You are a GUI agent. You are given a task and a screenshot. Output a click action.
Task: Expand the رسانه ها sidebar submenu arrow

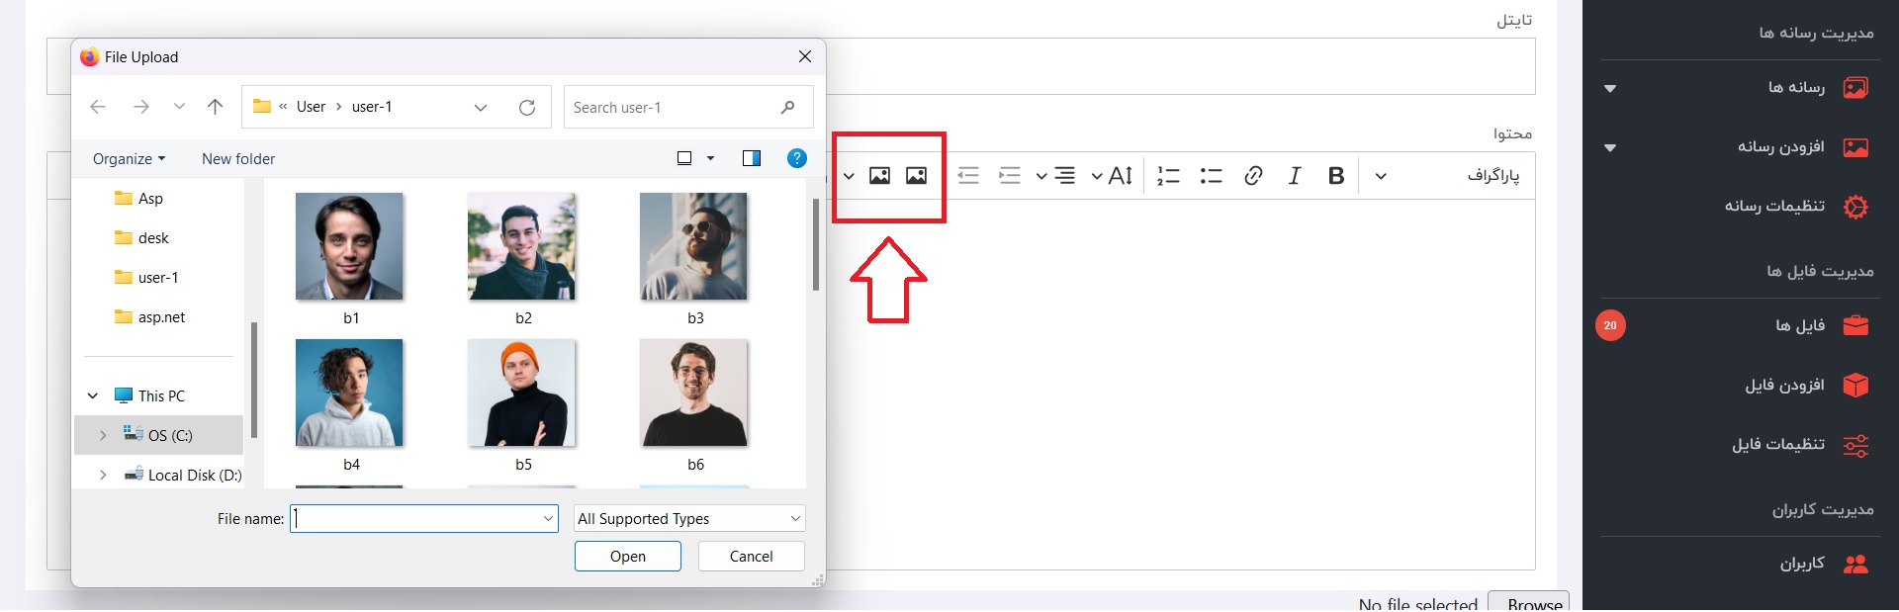coord(1610,89)
